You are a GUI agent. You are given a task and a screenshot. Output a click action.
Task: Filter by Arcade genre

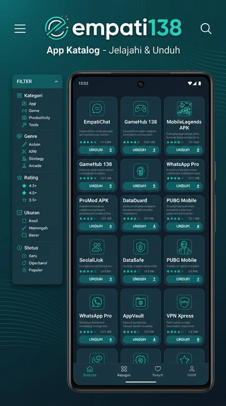[32, 165]
